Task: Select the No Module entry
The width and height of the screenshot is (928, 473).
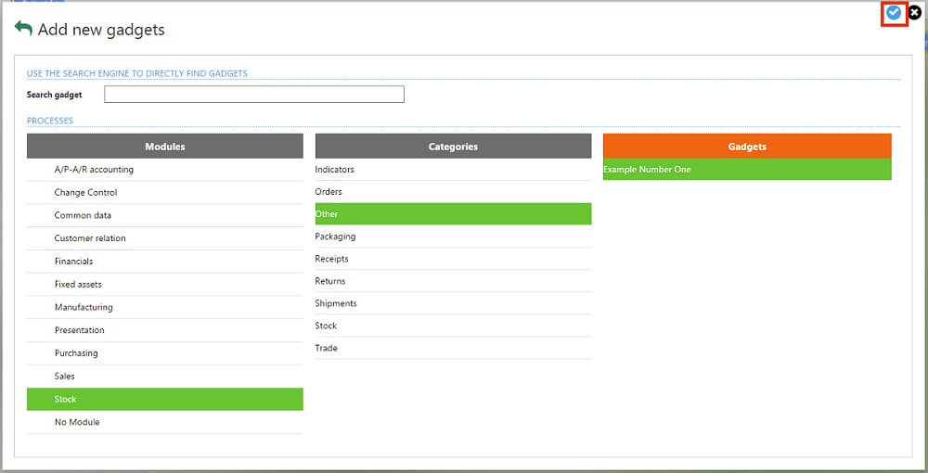Action: click(77, 422)
